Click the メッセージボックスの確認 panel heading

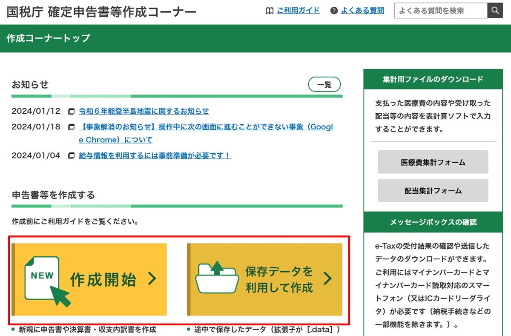tap(433, 222)
